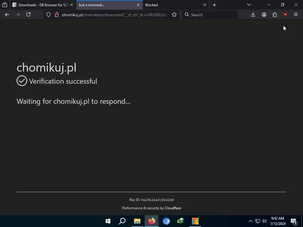The width and height of the screenshot is (303, 227).
Task: Open the Windows Start menu
Action: [108, 221]
